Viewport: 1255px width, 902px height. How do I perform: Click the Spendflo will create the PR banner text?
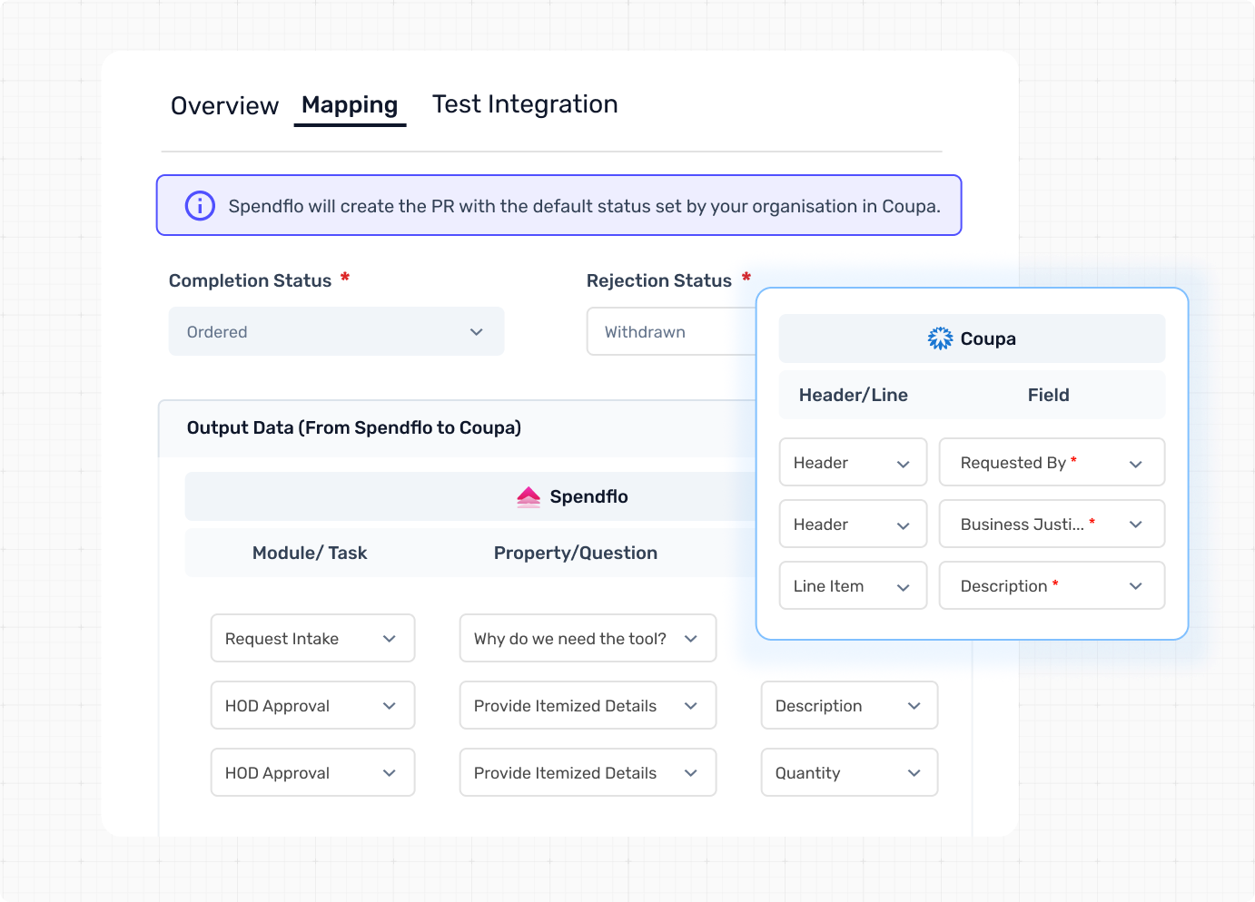point(584,206)
